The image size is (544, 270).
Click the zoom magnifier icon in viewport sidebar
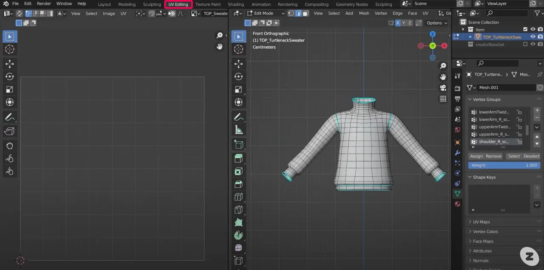tap(443, 65)
